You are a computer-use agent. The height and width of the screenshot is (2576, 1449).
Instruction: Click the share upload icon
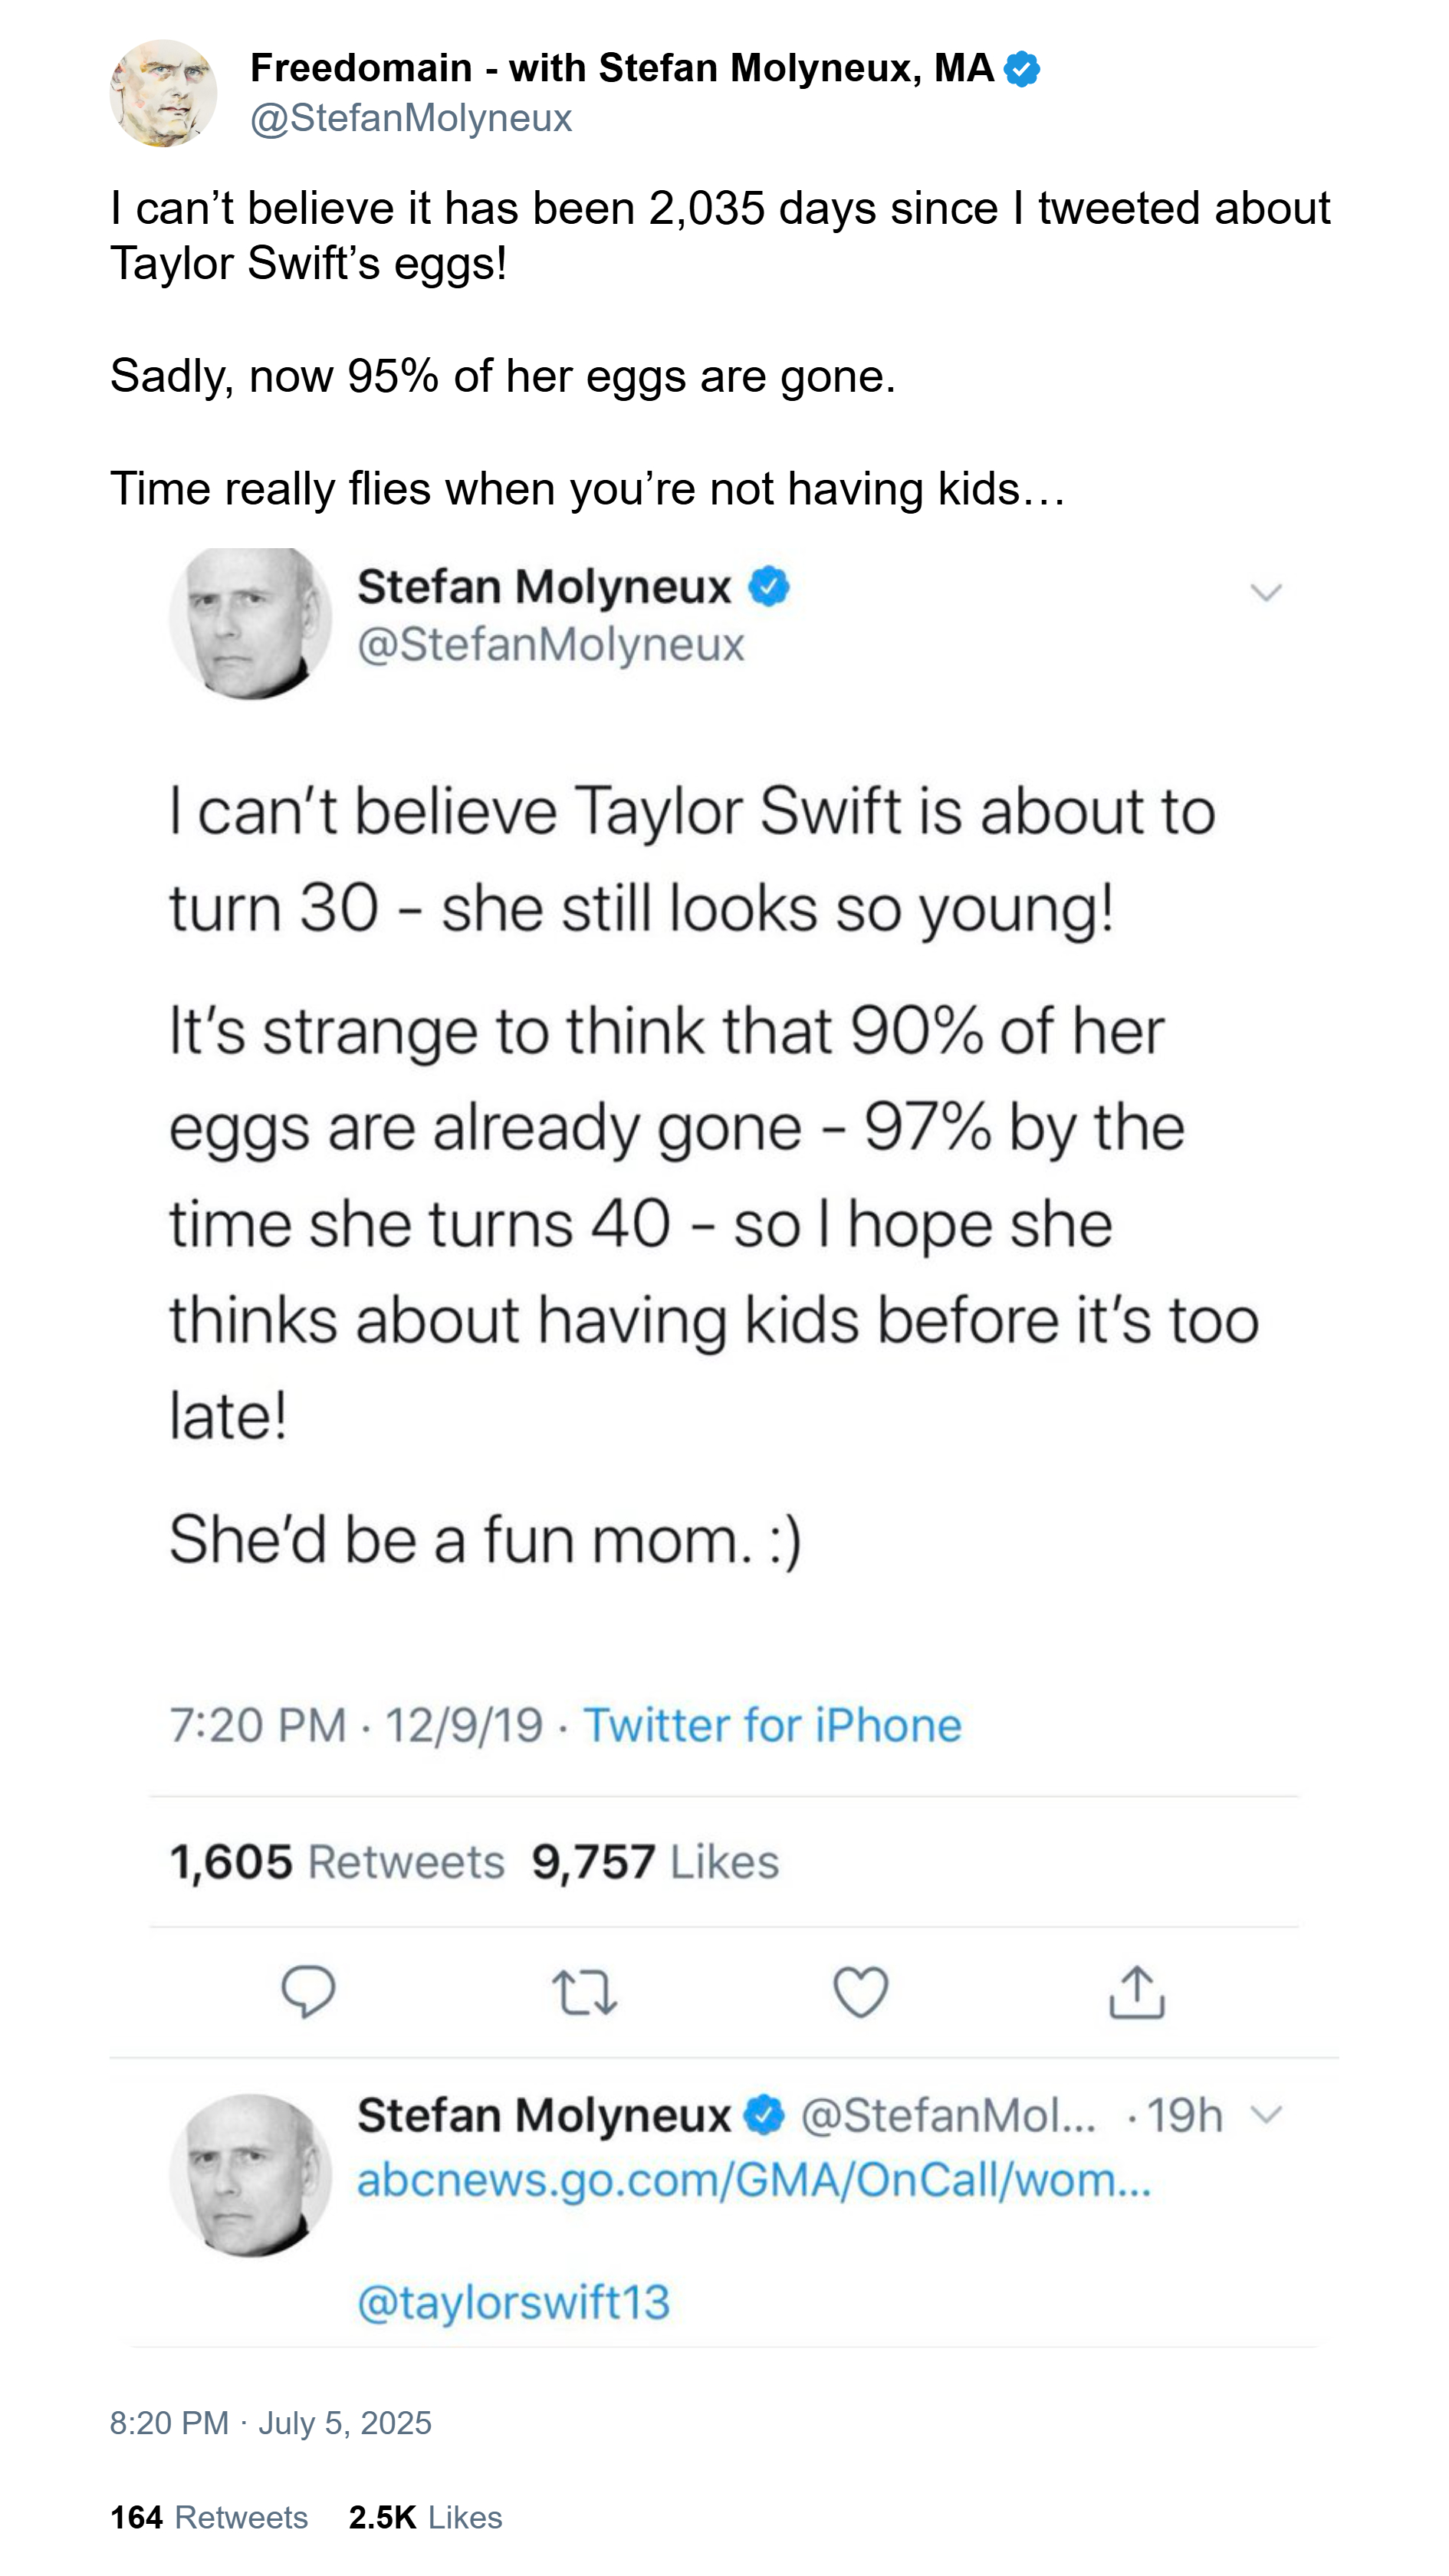(x=1137, y=1991)
